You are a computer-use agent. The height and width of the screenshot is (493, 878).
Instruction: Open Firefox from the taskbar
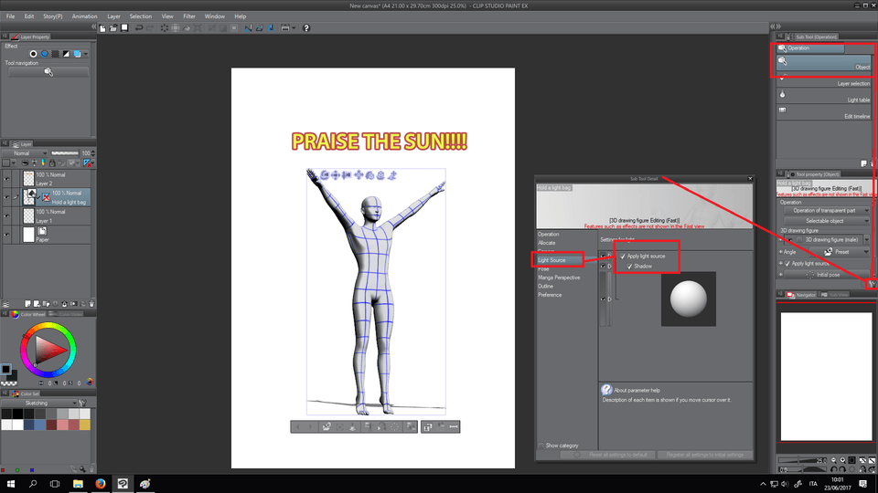pyautogui.click(x=101, y=484)
